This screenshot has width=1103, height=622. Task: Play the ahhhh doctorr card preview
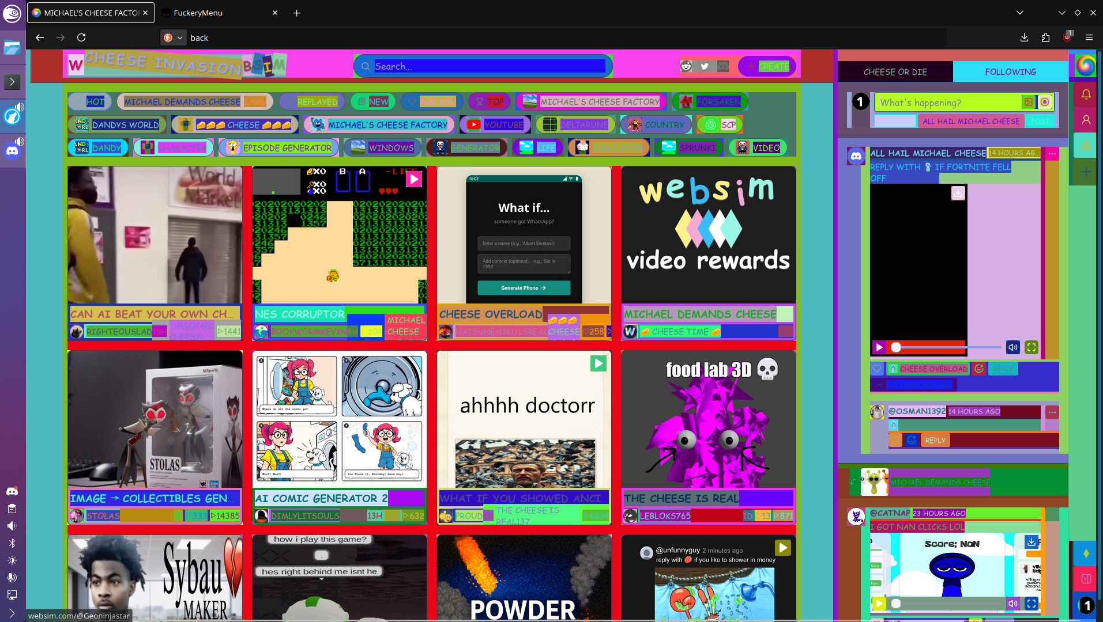(598, 363)
